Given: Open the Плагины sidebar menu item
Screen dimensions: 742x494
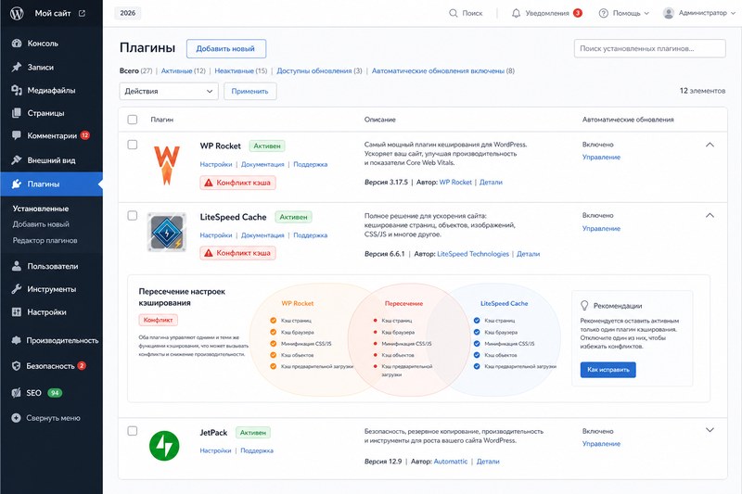Looking at the screenshot, I should 51,184.
